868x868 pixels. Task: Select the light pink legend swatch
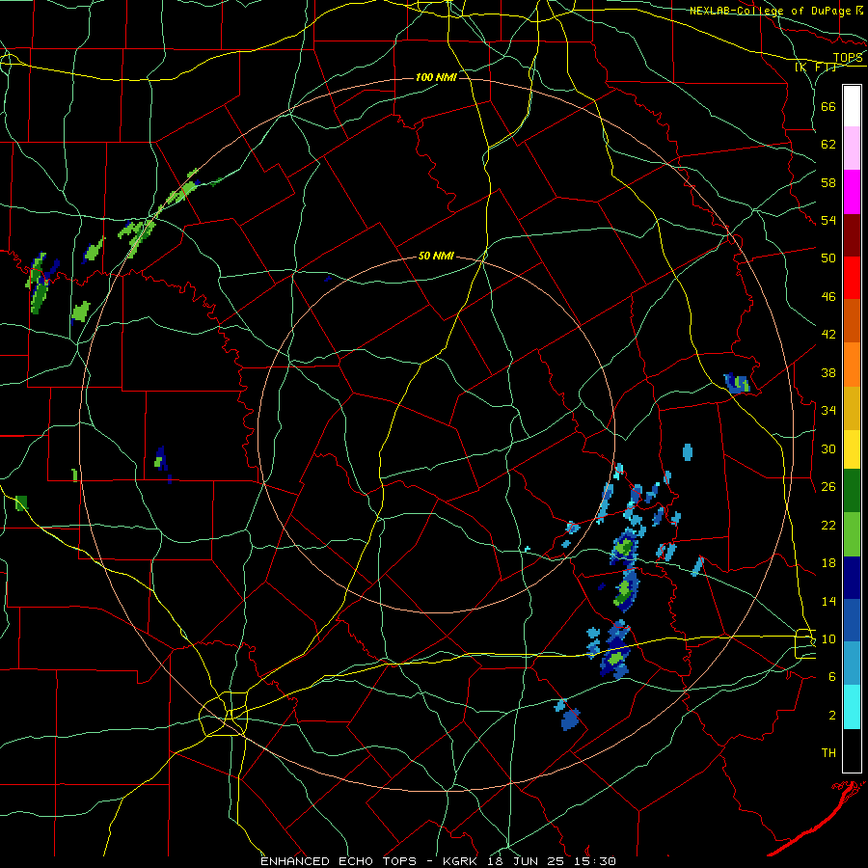[x=852, y=148]
